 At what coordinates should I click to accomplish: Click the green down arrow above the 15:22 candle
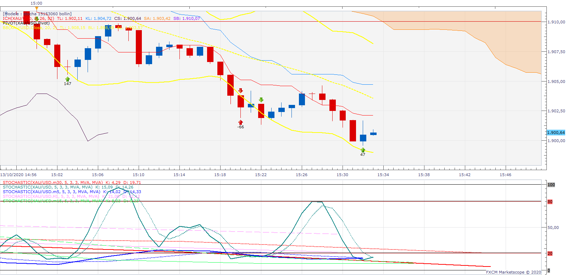coord(261,100)
